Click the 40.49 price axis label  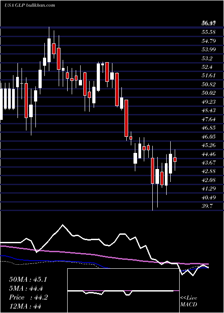click(x=209, y=198)
